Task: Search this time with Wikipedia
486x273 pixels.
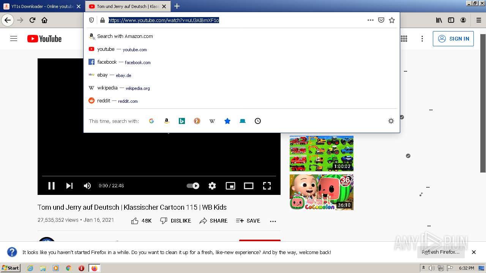Action: 212,121
